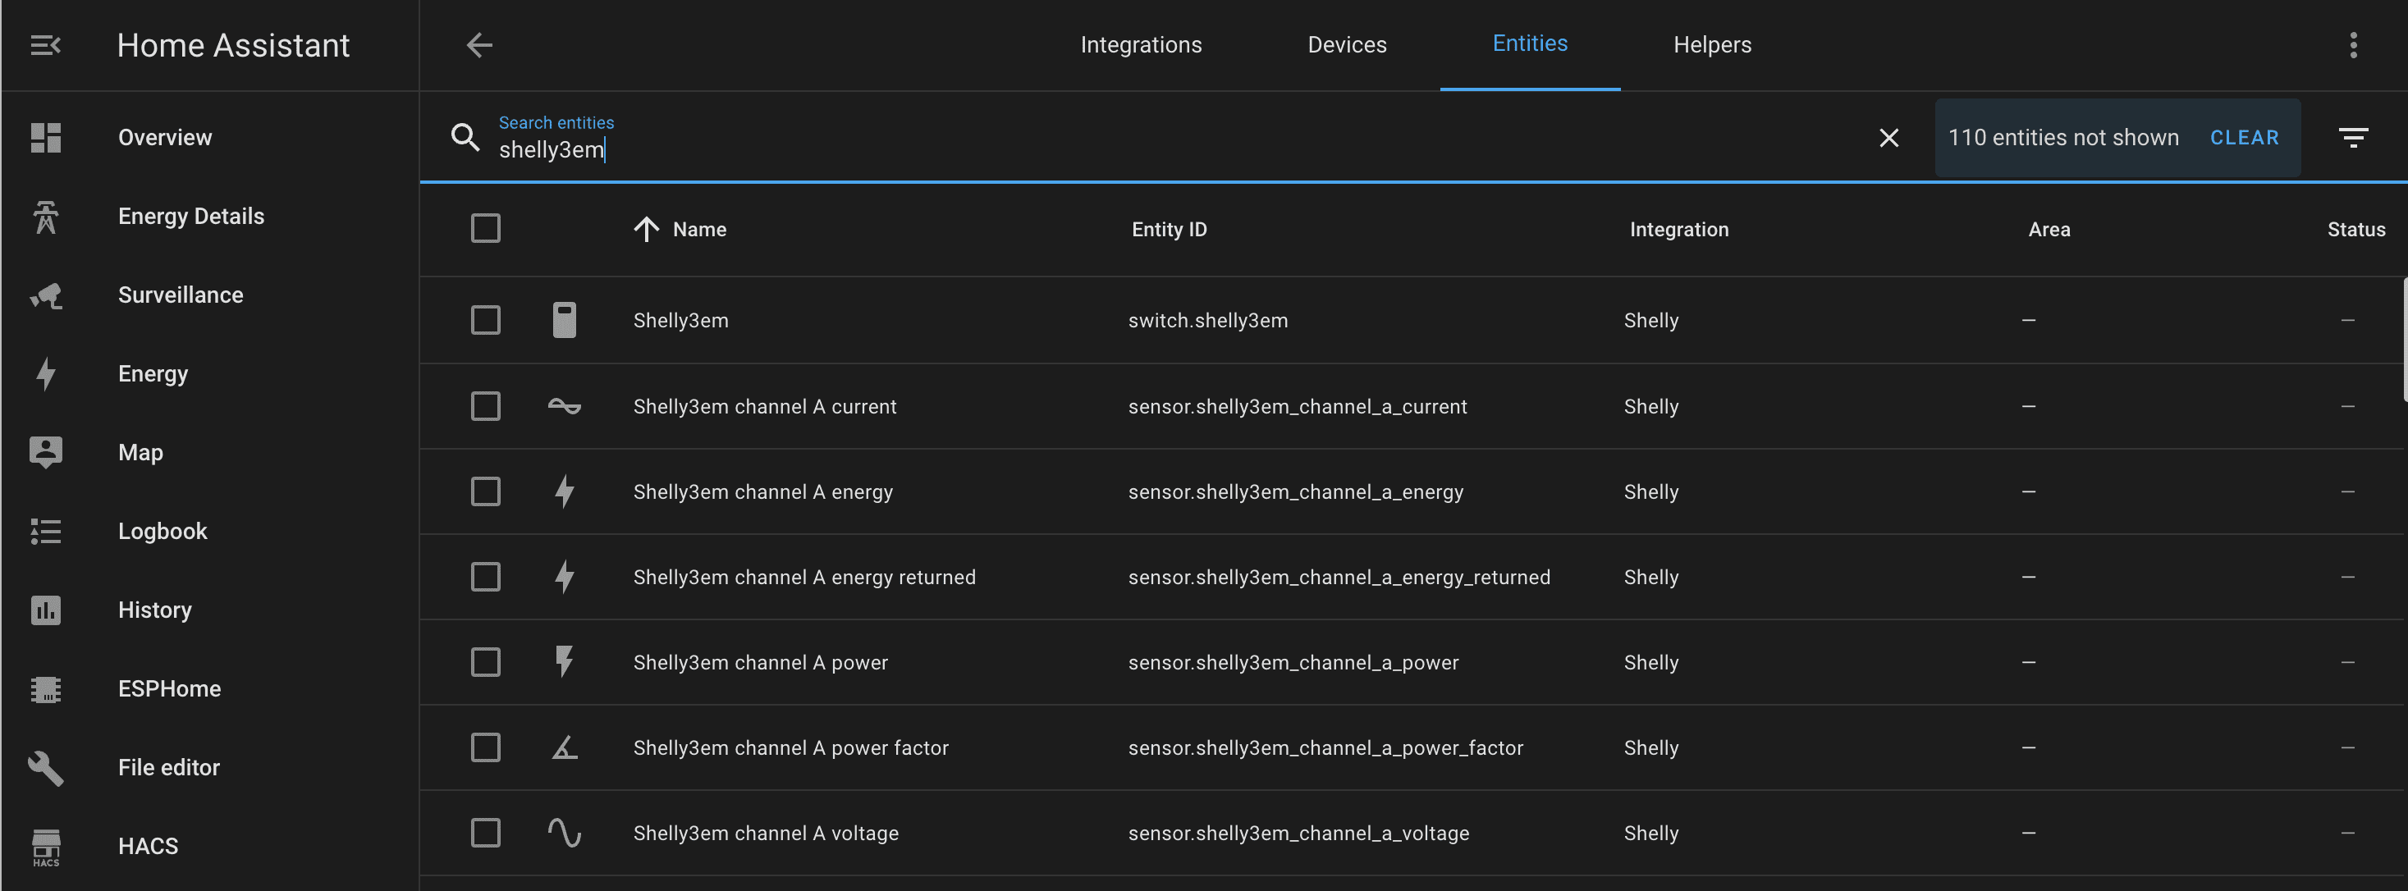
Task: Click the search magnifier icon
Action: (465, 138)
